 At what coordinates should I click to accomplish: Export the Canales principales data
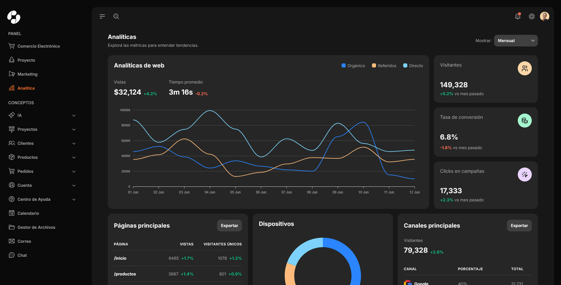click(519, 226)
